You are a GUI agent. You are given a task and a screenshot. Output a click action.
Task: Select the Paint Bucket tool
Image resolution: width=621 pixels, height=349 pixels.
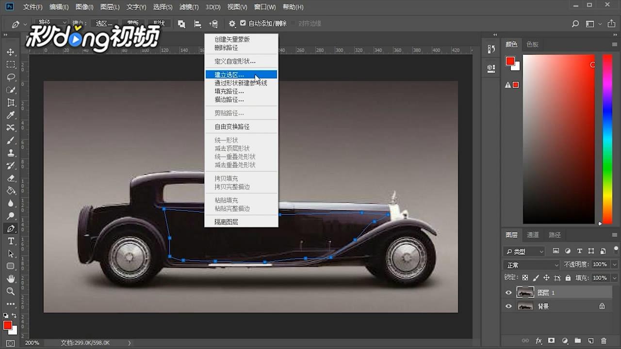click(x=11, y=190)
